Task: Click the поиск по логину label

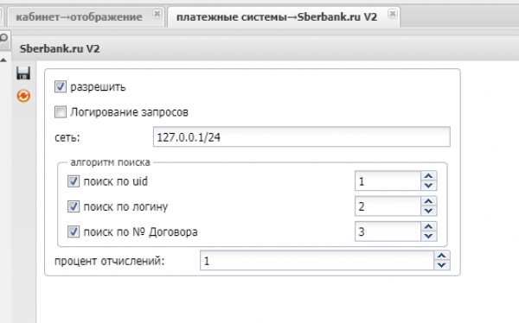Action: pos(125,207)
